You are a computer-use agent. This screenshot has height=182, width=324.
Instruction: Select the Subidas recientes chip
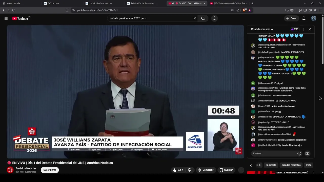(x=291, y=165)
